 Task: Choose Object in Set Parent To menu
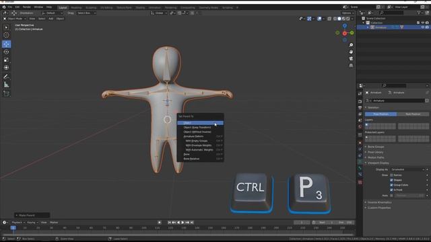point(201,123)
